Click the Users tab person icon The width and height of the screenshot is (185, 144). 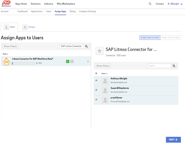[x=6, y=27]
